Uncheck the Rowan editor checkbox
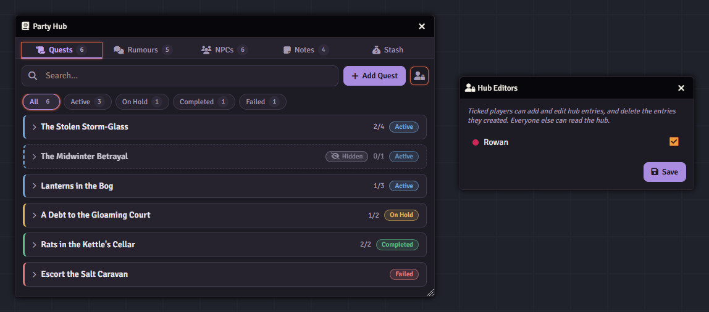 point(674,142)
